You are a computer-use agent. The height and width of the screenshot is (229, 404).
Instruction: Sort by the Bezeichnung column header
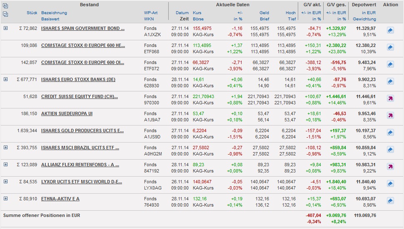point(54,13)
